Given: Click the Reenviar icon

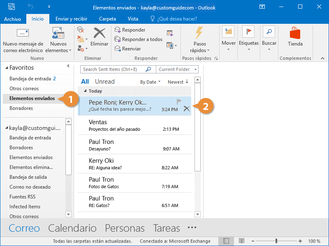Looking at the screenshot, I should click(118, 49).
